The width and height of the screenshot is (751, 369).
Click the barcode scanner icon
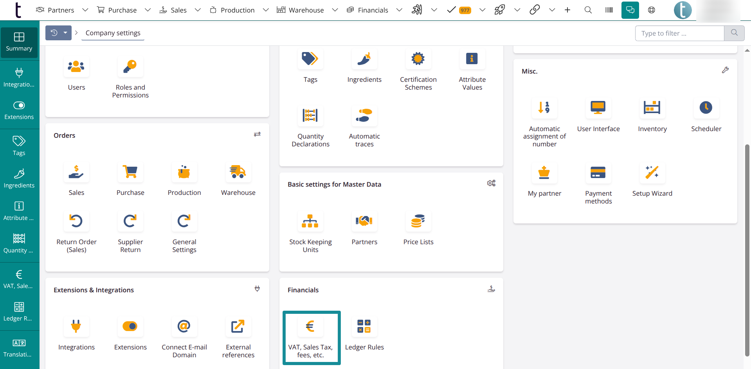click(609, 10)
